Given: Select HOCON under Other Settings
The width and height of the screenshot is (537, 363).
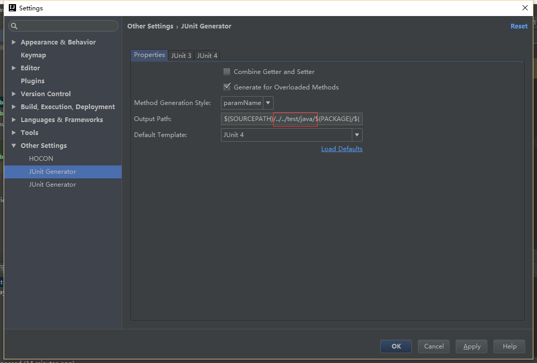Looking at the screenshot, I should pyautogui.click(x=41, y=159).
